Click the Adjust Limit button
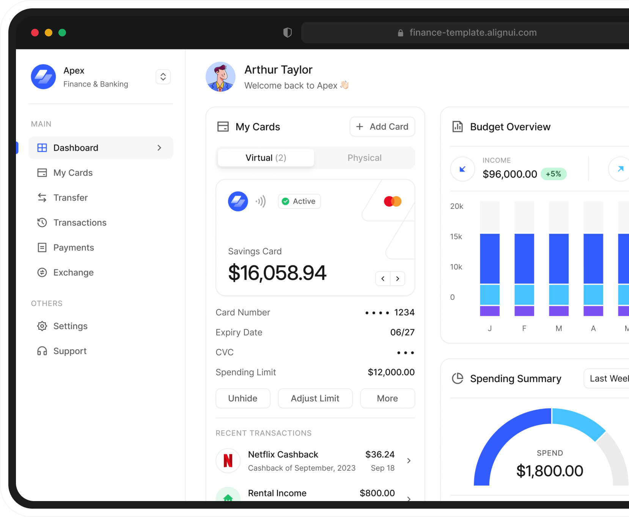629x517 pixels. point(315,398)
